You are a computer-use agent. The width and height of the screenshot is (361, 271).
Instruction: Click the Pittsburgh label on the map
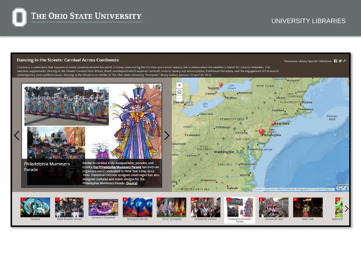[223, 127]
